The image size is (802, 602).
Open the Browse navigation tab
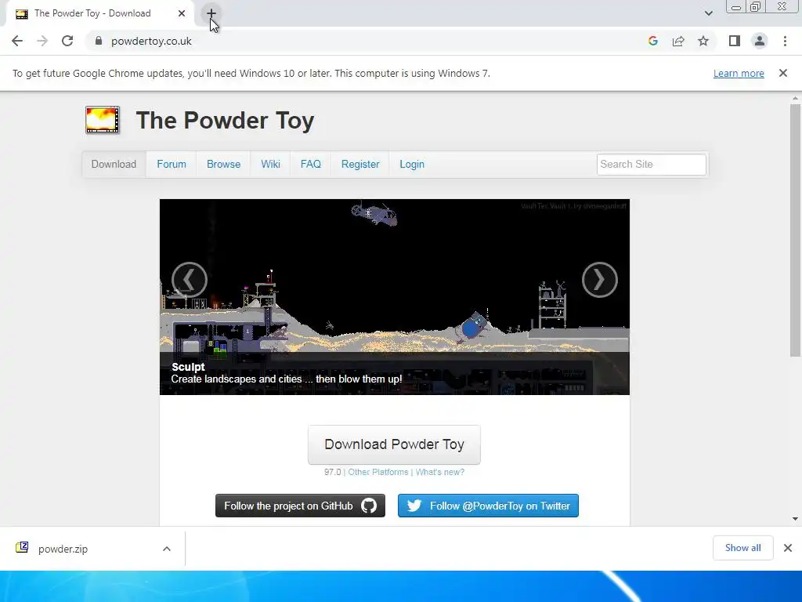pos(223,165)
